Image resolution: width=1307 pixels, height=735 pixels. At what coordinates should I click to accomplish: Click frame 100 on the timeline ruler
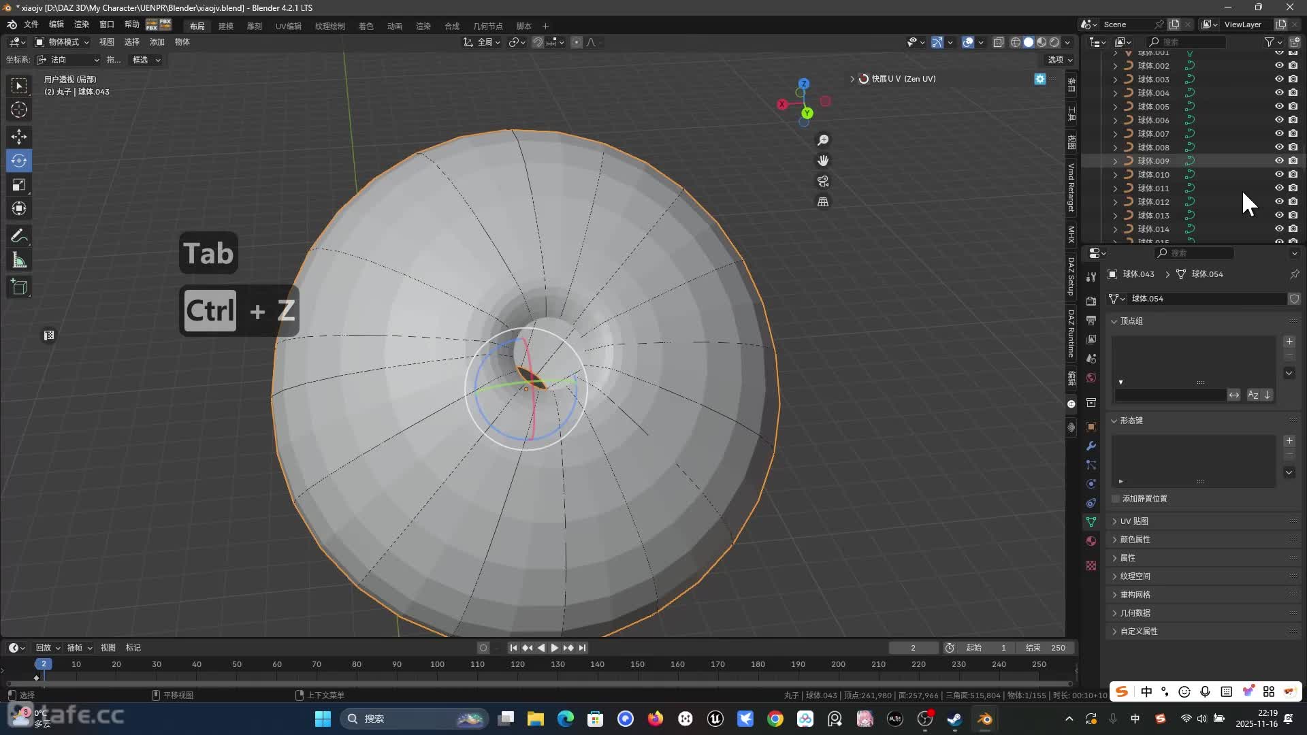pos(437,664)
